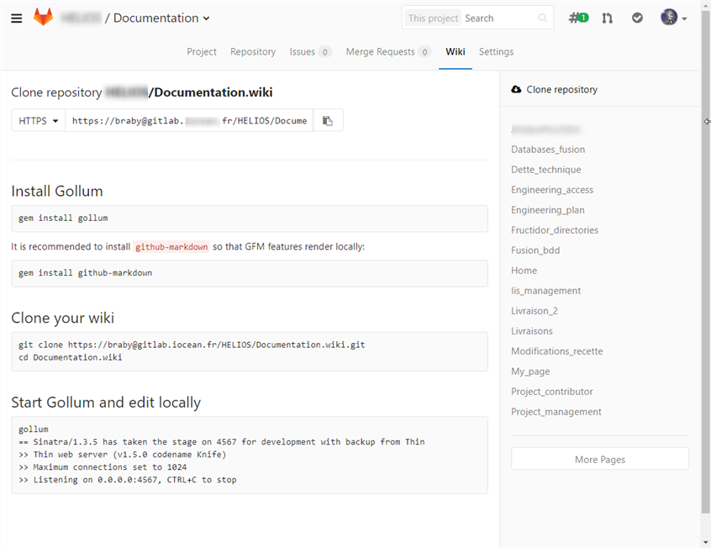
Task: Open your Todos with the # badge icon
Action: tap(578, 17)
